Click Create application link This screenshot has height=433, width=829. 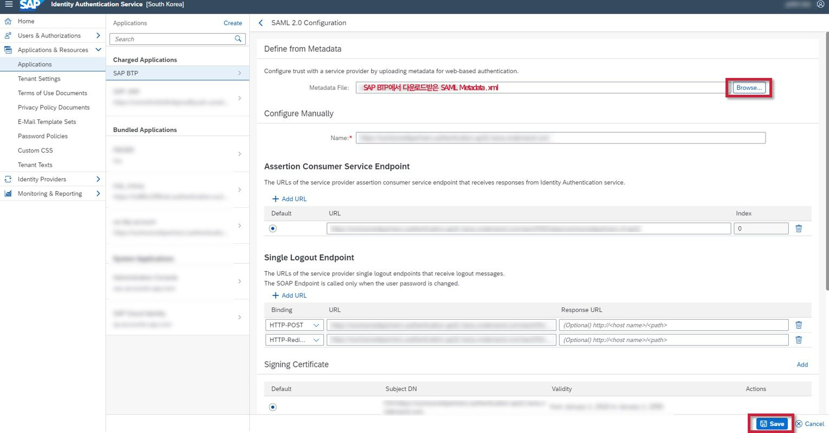click(x=233, y=23)
